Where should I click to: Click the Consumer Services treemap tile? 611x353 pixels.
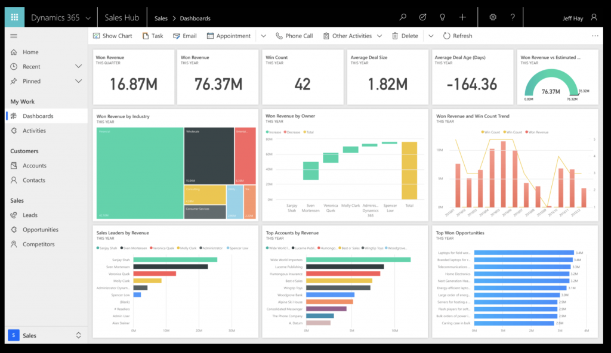pyautogui.click(x=205, y=212)
